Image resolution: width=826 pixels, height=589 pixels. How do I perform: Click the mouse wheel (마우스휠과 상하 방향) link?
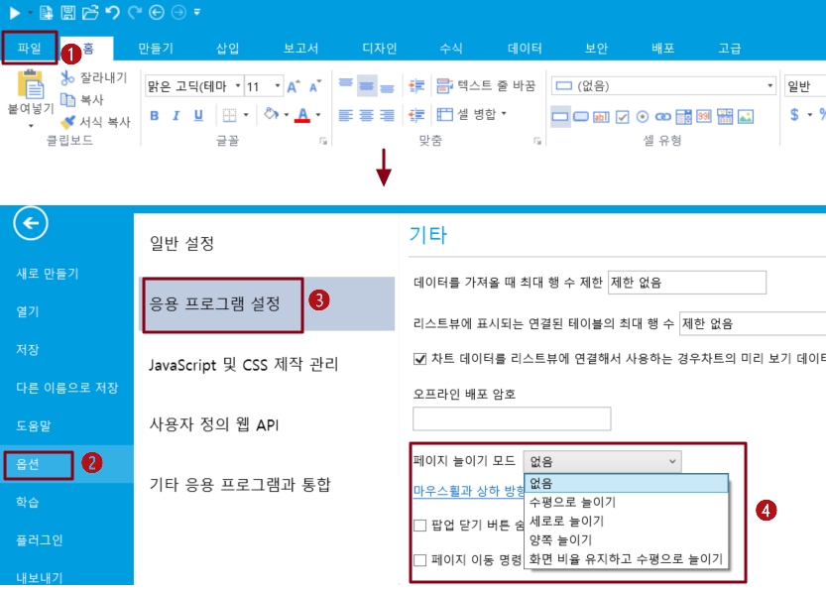(468, 491)
